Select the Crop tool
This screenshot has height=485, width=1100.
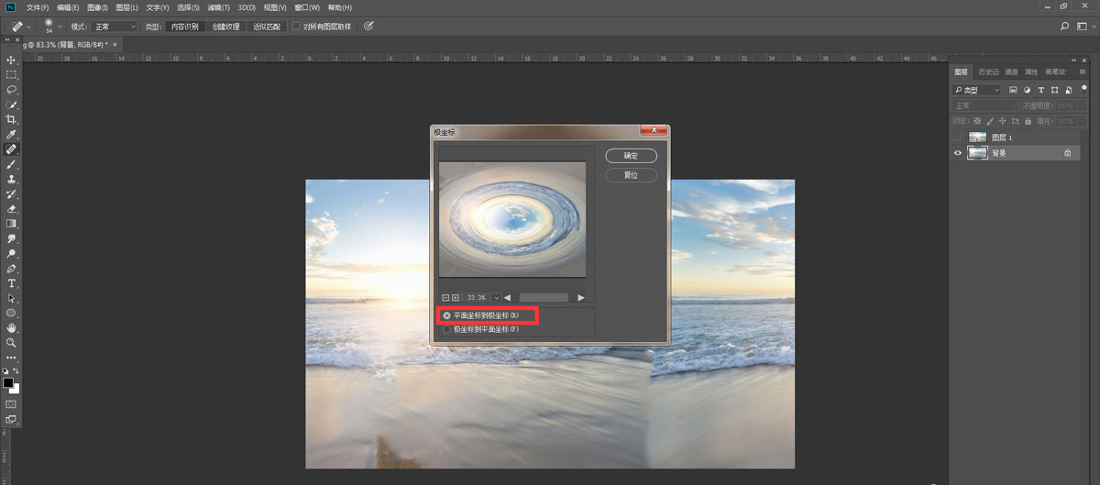pos(12,119)
